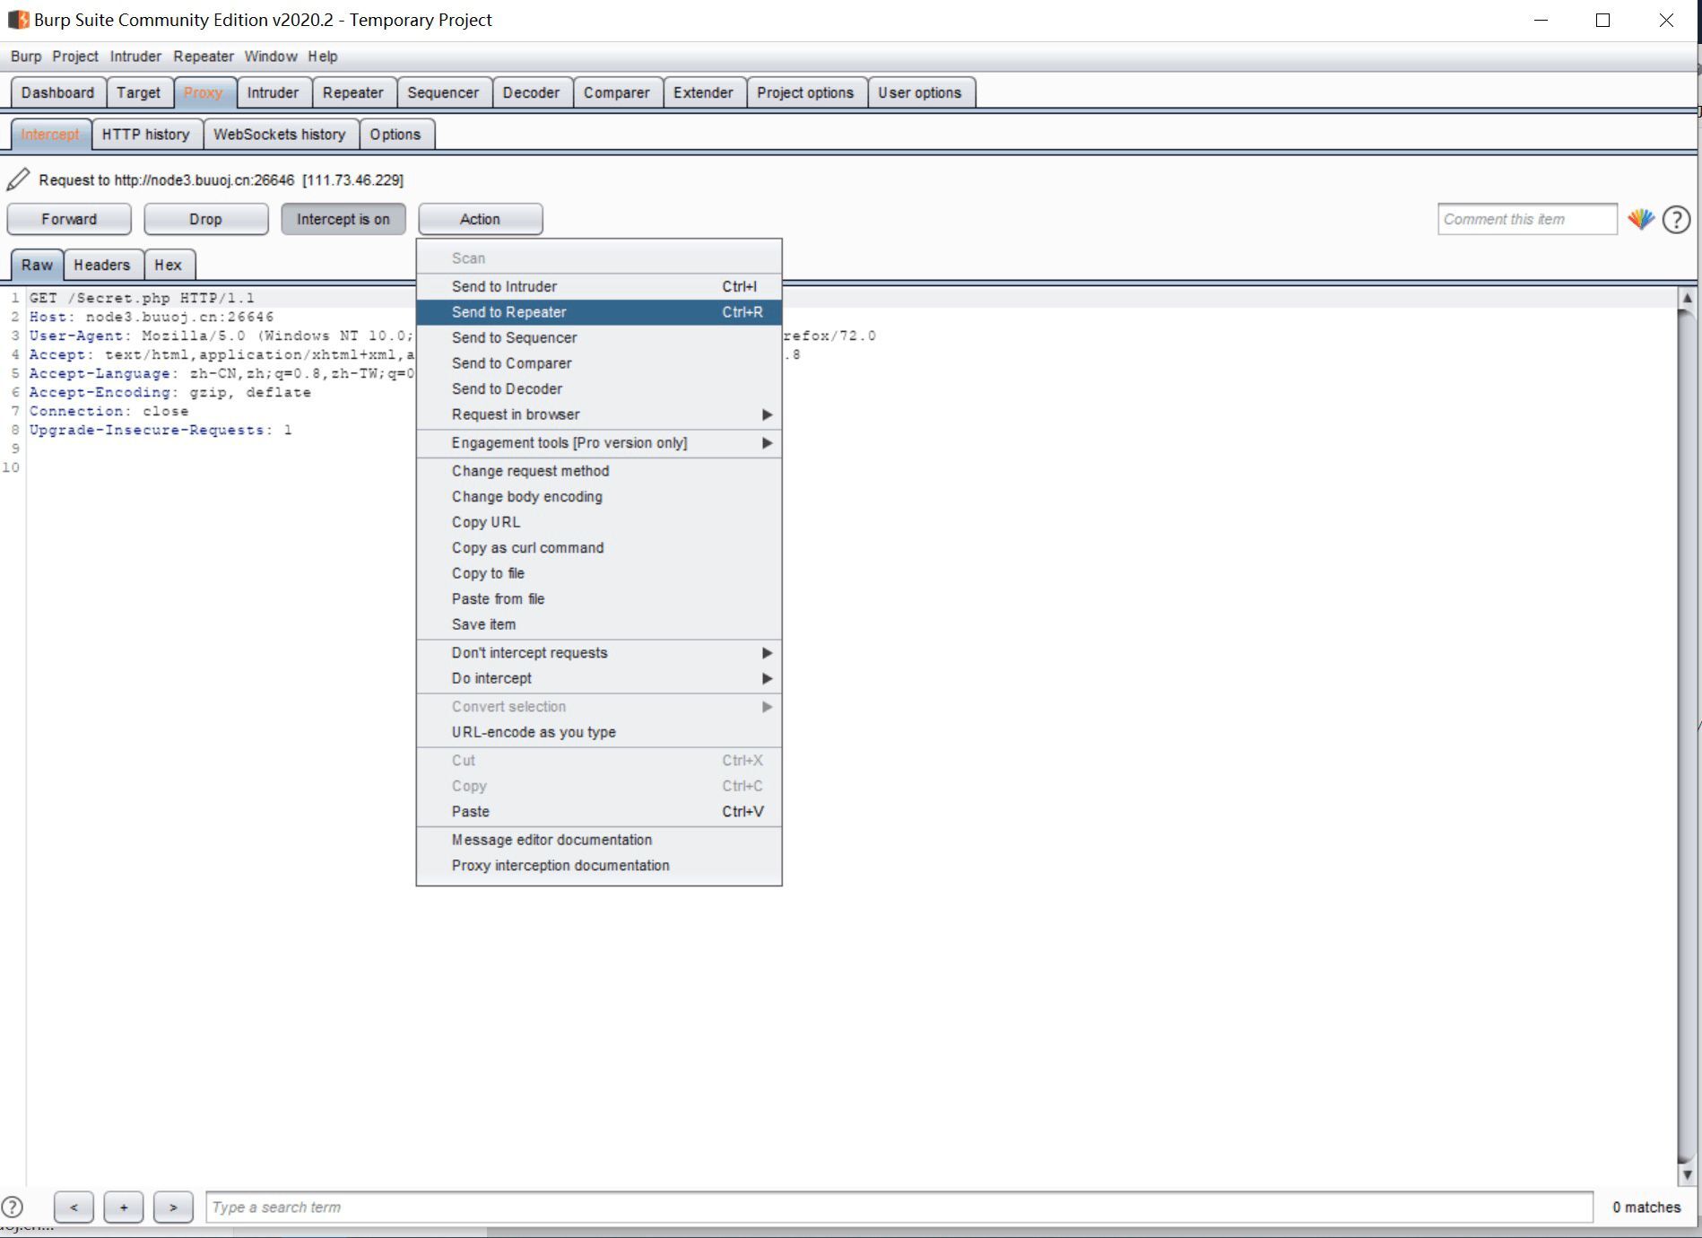Click the Forward button

pos(69,219)
